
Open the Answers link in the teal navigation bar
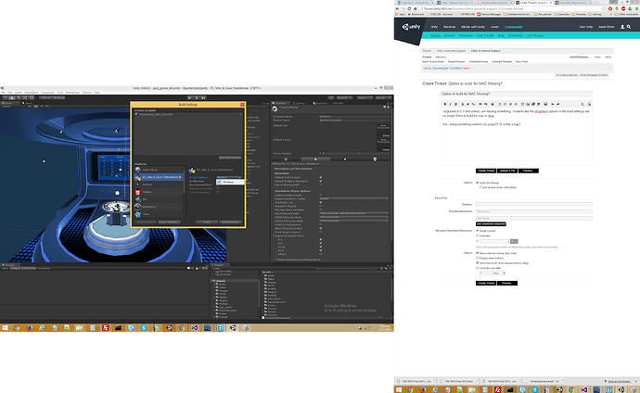pos(449,35)
